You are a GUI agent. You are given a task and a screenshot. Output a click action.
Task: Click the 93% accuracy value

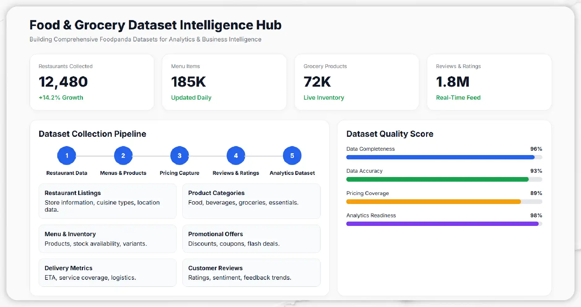pyautogui.click(x=536, y=171)
